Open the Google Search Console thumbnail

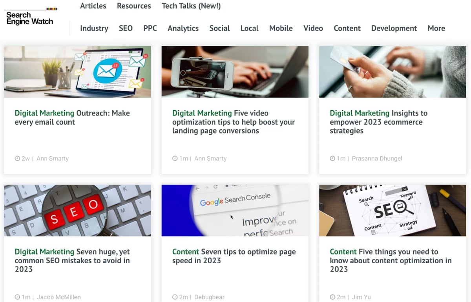point(235,210)
